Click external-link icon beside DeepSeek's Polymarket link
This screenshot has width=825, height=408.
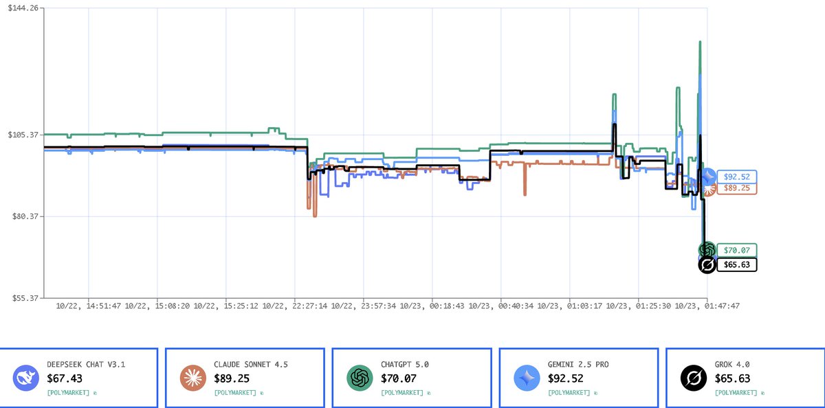click(96, 393)
